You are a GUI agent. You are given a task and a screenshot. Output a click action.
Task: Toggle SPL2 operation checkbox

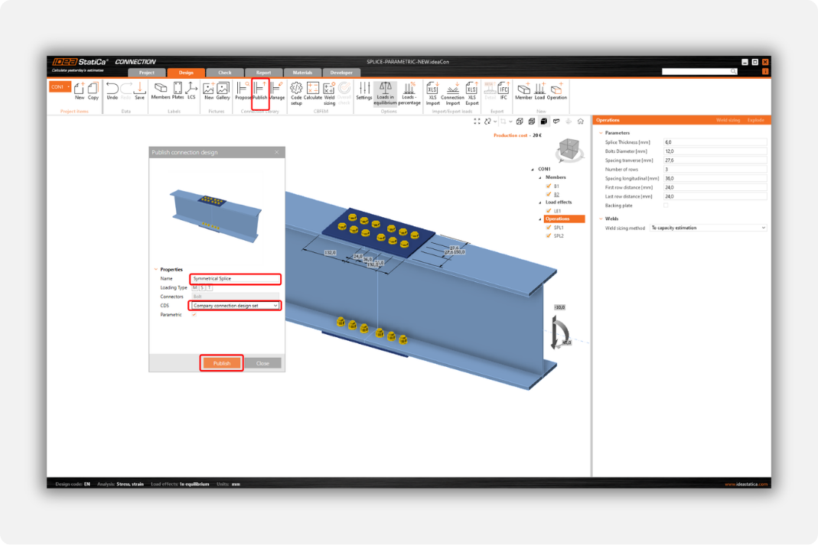pos(549,235)
